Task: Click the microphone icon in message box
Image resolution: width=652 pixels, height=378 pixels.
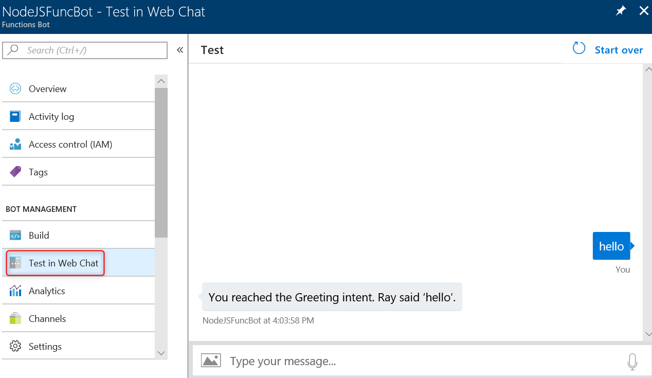Action: coord(632,362)
